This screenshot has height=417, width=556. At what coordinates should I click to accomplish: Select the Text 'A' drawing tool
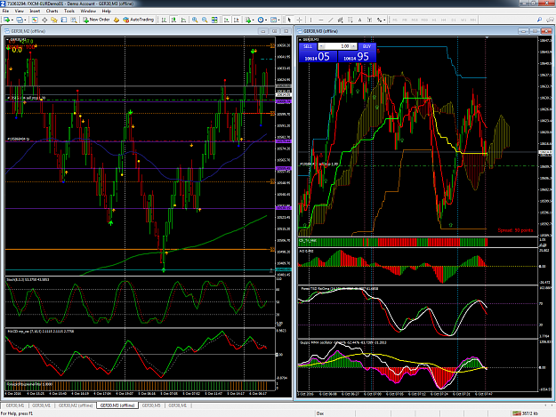pyautogui.click(x=360, y=20)
